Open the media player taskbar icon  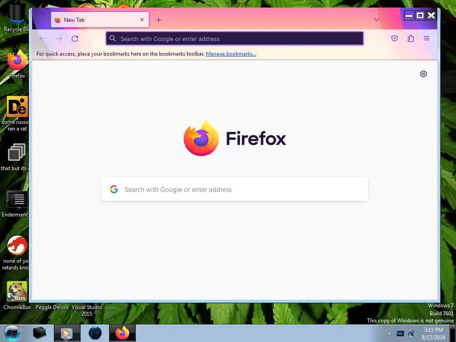(x=67, y=333)
